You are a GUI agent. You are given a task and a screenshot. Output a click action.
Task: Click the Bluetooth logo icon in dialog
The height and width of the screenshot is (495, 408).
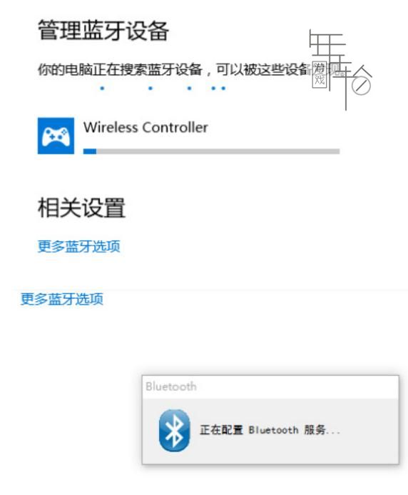tap(174, 430)
